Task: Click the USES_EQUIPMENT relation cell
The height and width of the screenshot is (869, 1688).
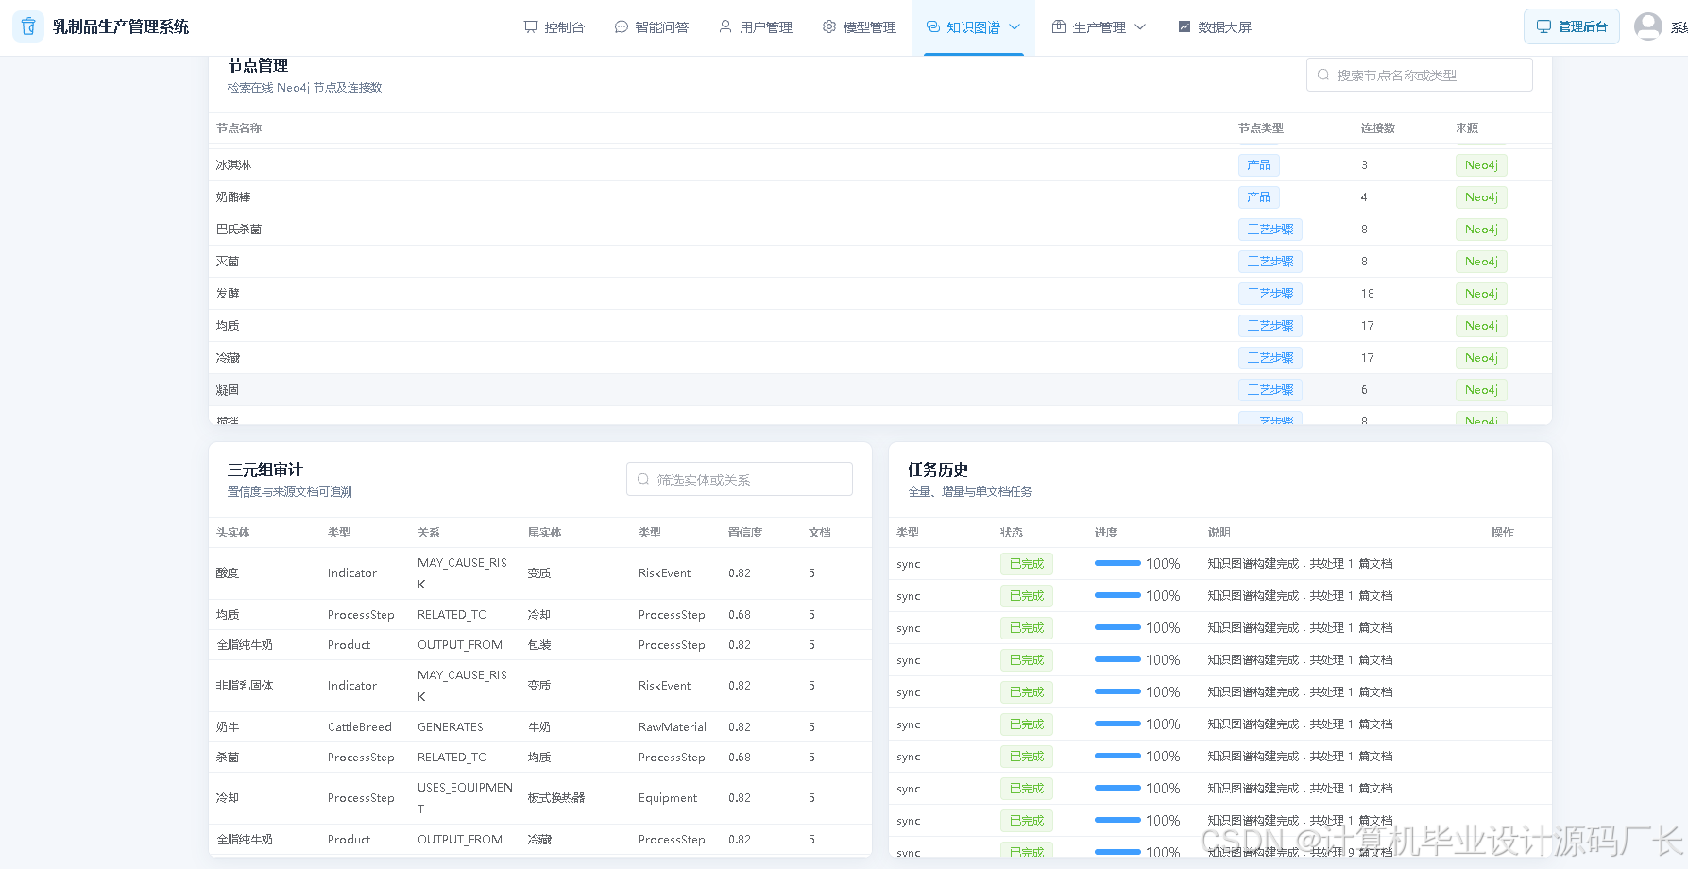Action: pyautogui.click(x=466, y=798)
